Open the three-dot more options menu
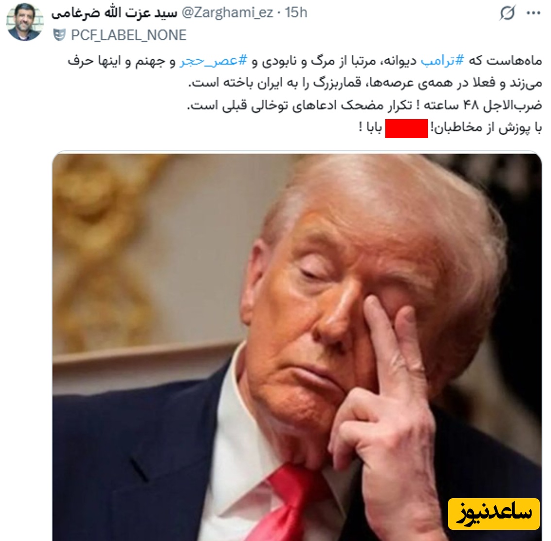Viewport: 551px width, 541px height. tap(533, 13)
